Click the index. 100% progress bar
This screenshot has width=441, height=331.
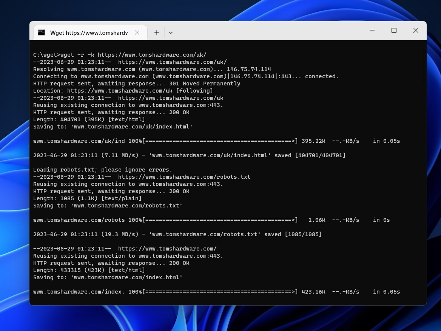pos(220,292)
